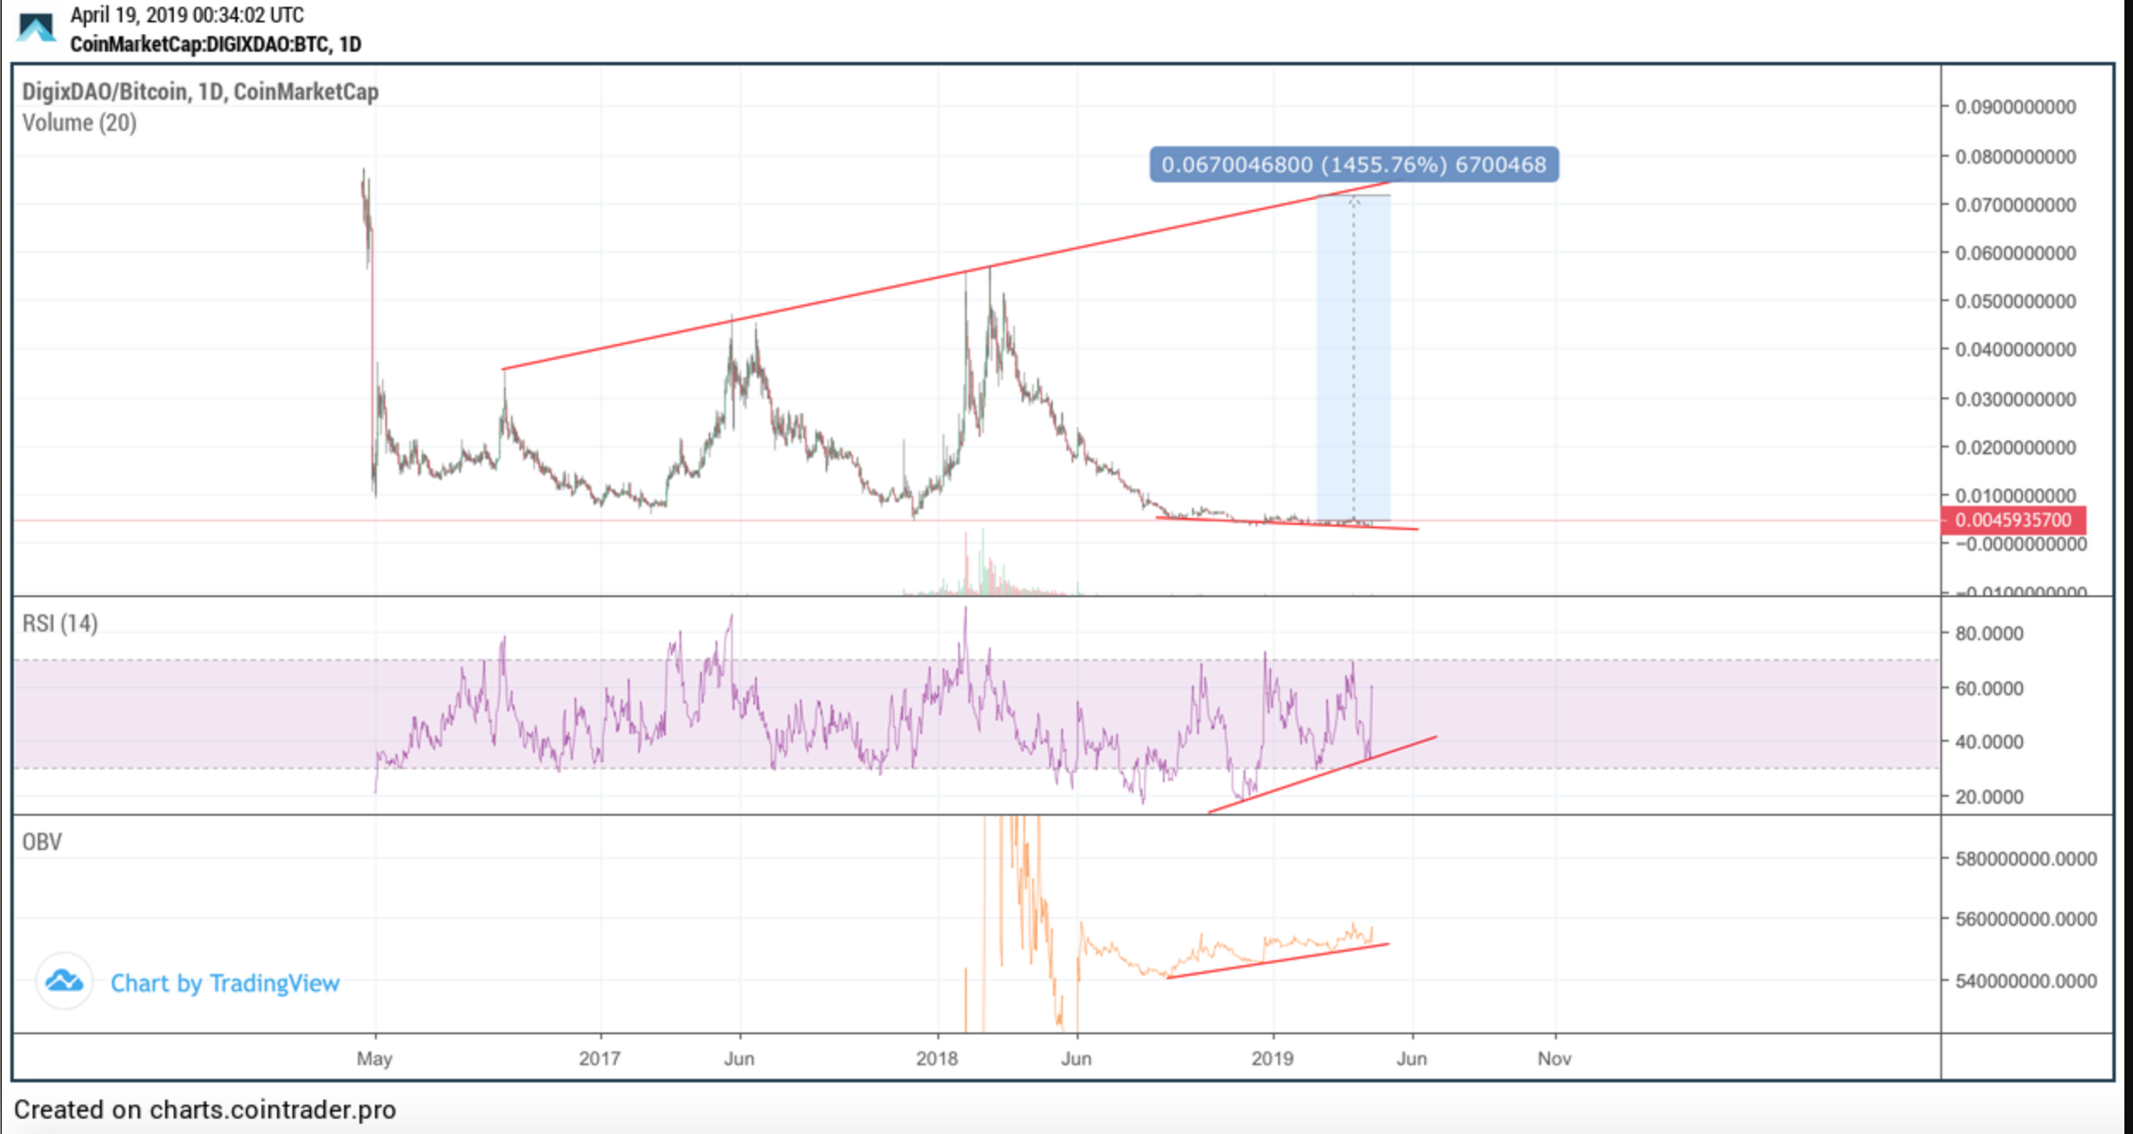Click the red current price tag 0.0045935700
Viewport: 2133px width, 1134px height.
coord(2012,521)
